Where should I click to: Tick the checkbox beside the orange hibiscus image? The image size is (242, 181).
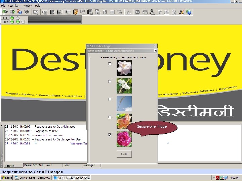(x=110, y=117)
